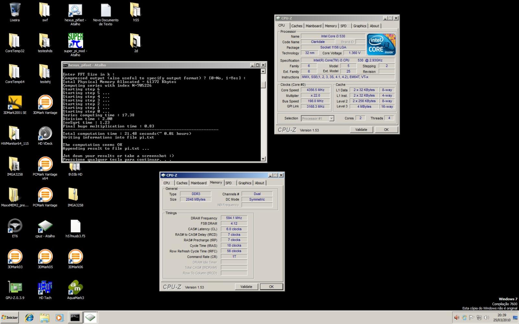The width and height of the screenshot is (519, 324).
Task: Open the h57musb3.f5 file
Action: [x=75, y=228]
